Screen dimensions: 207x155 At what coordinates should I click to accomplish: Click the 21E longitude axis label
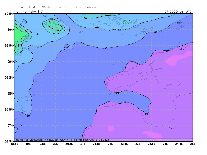tap(83, 144)
